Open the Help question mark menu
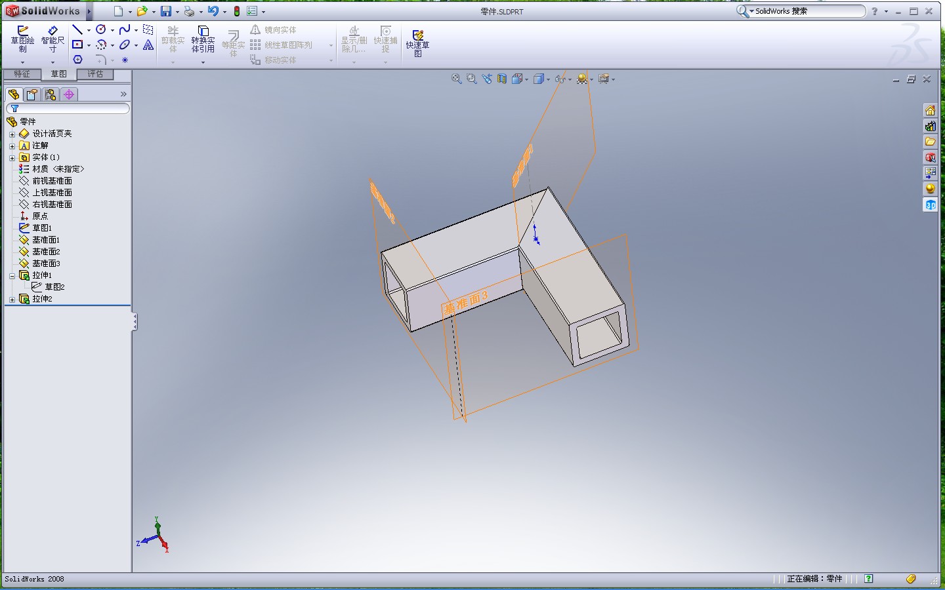 pos(874,11)
